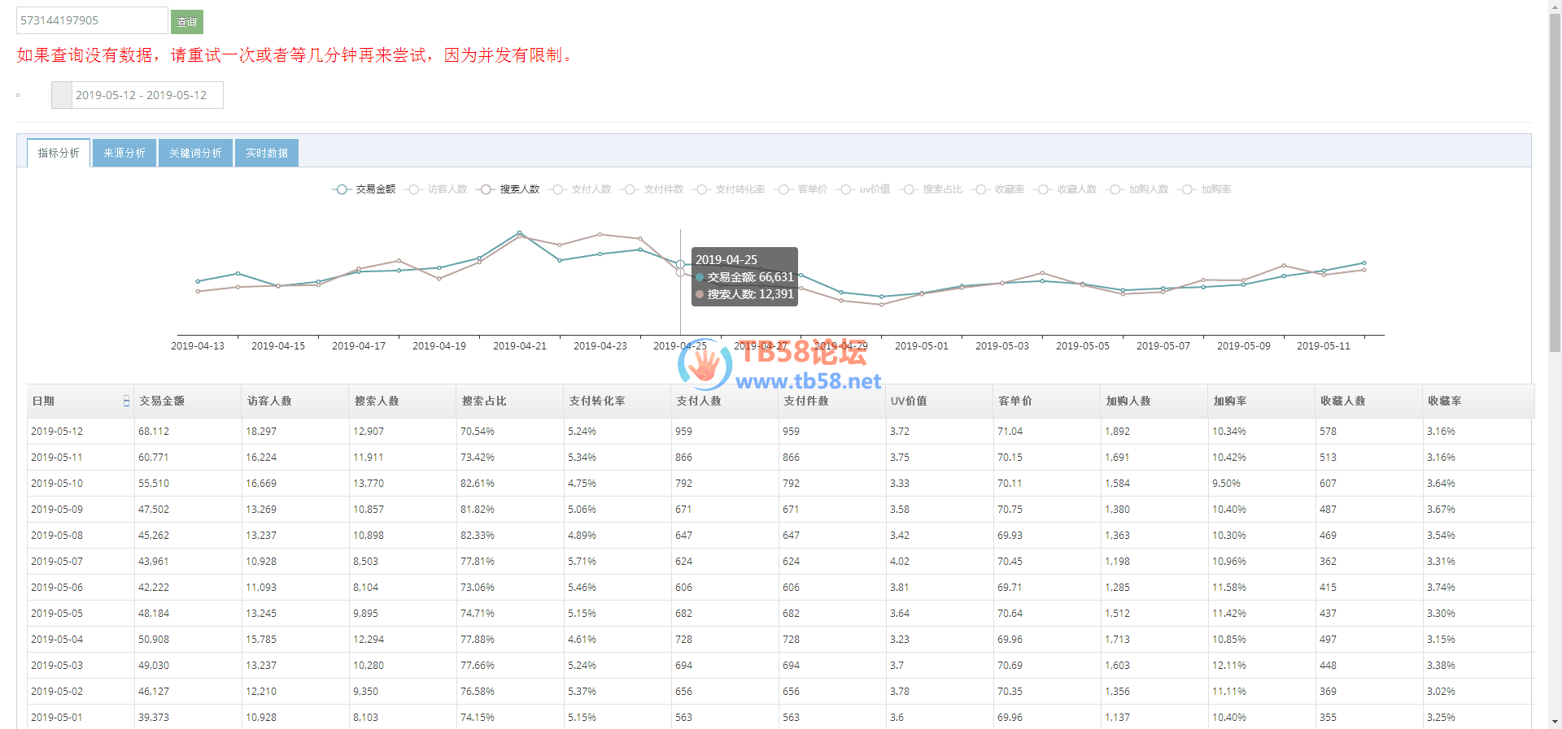The width and height of the screenshot is (1562, 729).
Task: Click the sort icon in 日期 column header
Action: click(x=126, y=401)
